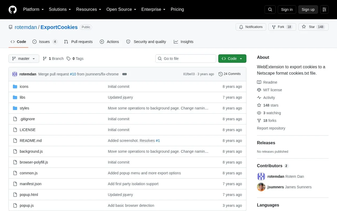Click the Sign in button
This screenshot has width=337, height=211.
point(287,9)
